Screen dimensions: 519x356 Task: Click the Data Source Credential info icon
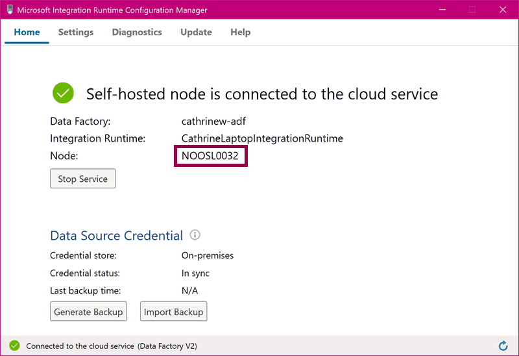pyautogui.click(x=195, y=235)
